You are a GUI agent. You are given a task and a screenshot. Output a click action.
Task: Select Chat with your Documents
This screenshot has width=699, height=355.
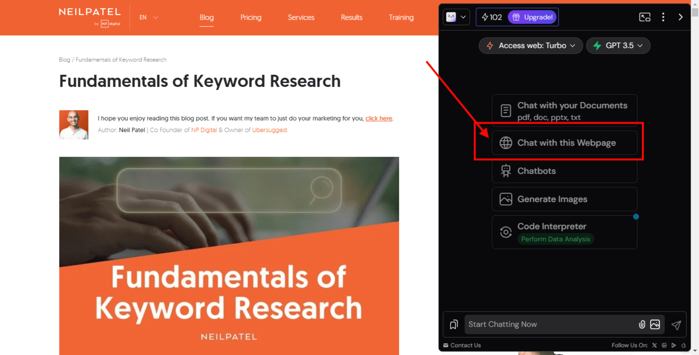click(565, 111)
